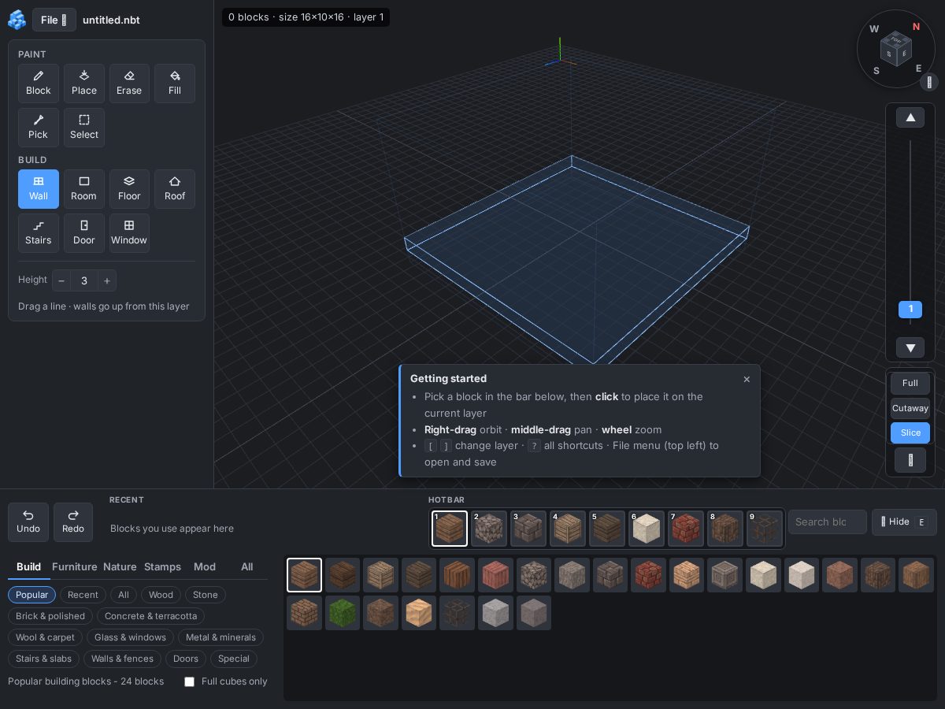This screenshot has width=945, height=709.
Task: Choose the Roof build tool
Action: pyautogui.click(x=175, y=189)
